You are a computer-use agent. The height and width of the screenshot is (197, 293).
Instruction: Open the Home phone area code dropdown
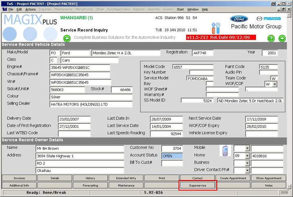(x=247, y=156)
